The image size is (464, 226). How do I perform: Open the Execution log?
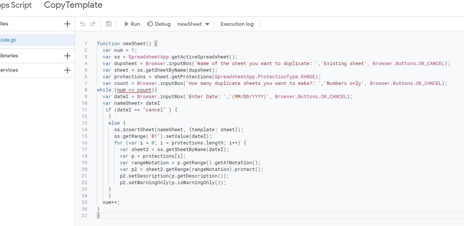(x=237, y=24)
